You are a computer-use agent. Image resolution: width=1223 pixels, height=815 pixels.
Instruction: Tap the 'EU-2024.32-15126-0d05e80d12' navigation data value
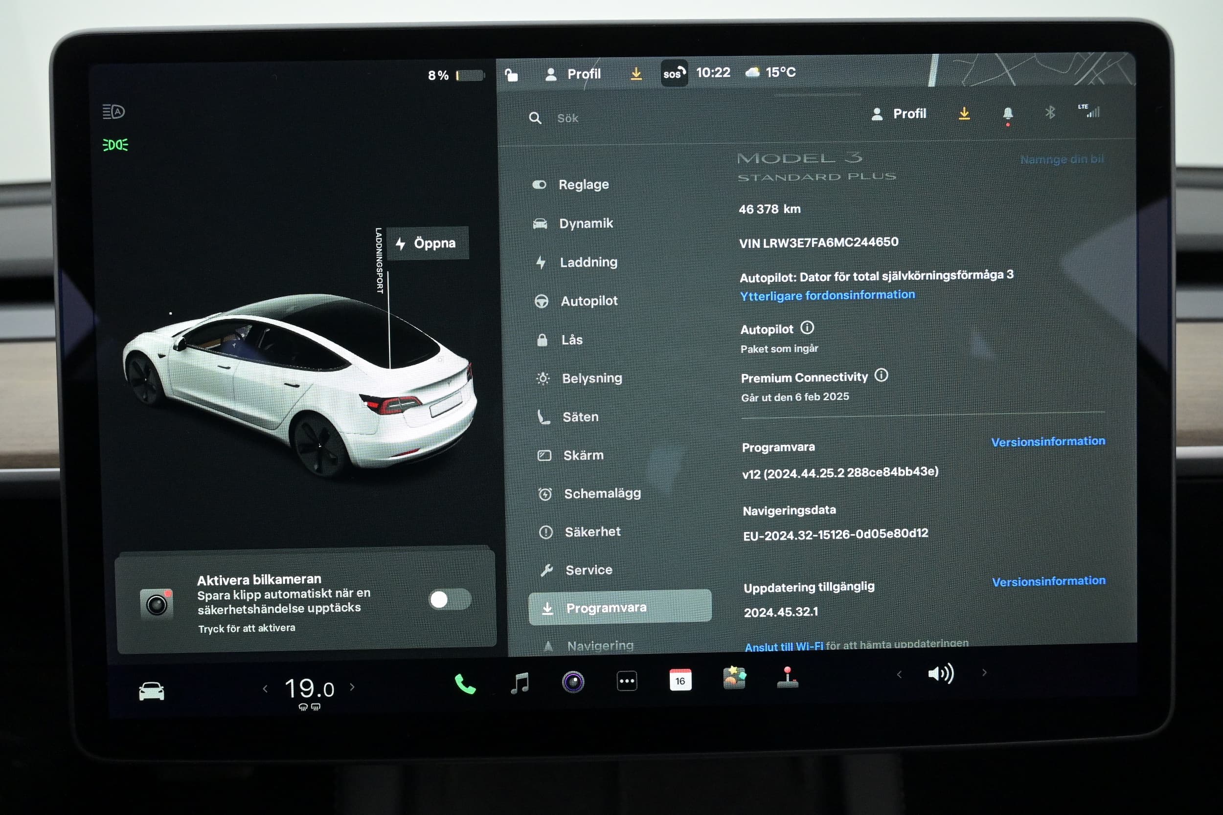pos(835,534)
